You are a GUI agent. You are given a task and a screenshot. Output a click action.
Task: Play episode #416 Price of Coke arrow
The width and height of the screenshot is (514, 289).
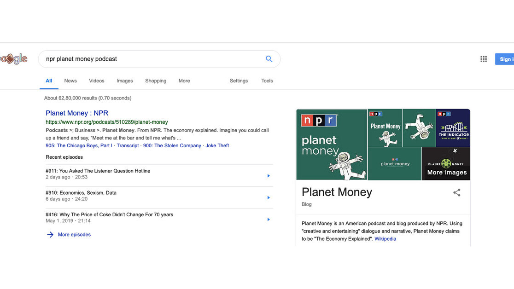(x=269, y=220)
